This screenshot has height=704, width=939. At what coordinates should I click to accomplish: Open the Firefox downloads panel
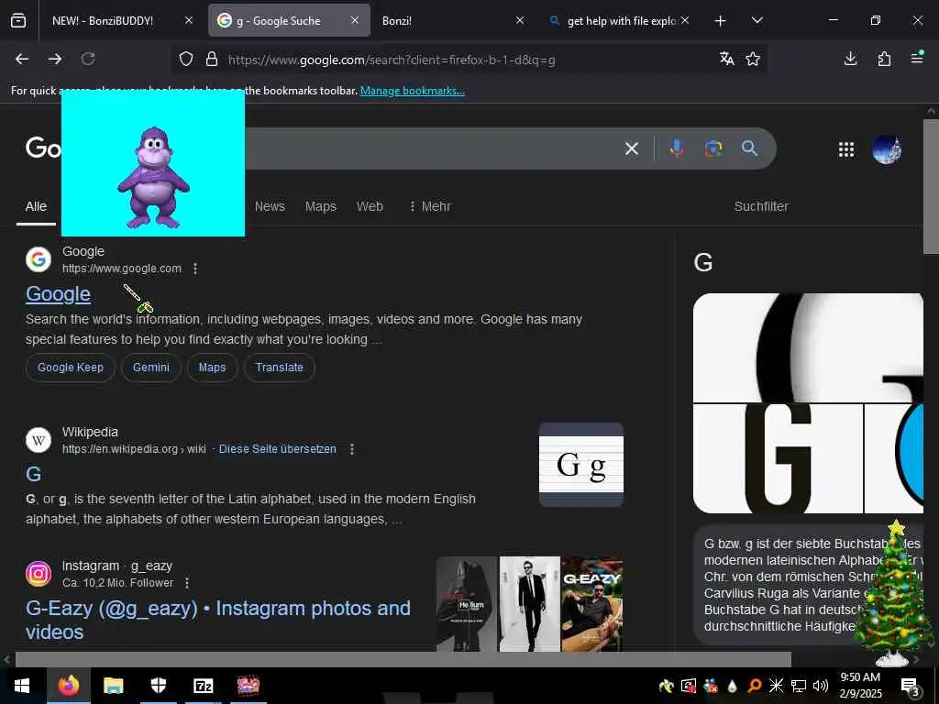pyautogui.click(x=850, y=59)
